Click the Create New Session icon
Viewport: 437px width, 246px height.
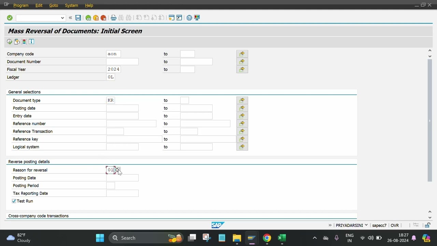172,18
